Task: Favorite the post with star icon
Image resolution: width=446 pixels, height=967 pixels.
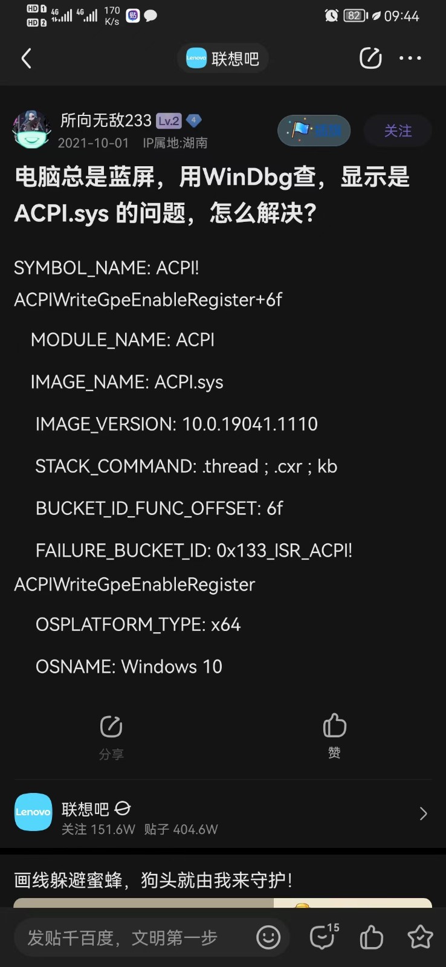Action: [420, 937]
